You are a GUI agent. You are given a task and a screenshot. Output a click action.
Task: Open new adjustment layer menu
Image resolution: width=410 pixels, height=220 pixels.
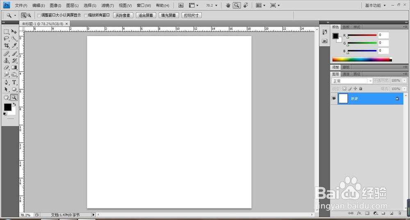[375, 213]
